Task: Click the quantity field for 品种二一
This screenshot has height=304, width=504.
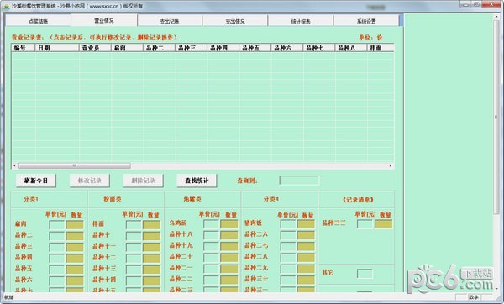Action: coord(228,269)
